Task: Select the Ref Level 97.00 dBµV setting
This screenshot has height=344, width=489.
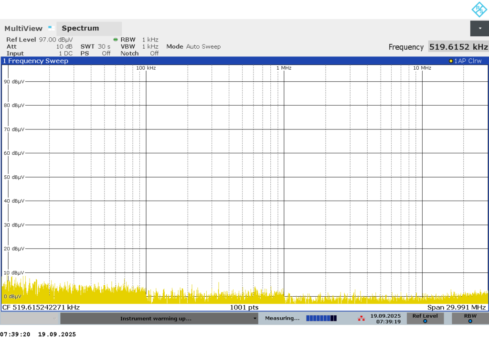Action: click(x=39, y=40)
